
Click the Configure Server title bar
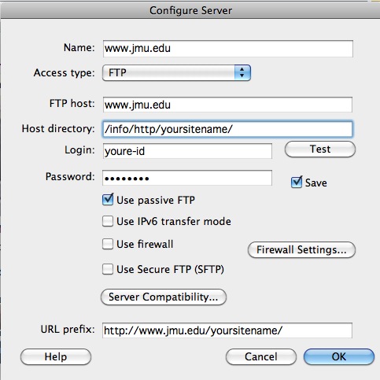coord(190,10)
